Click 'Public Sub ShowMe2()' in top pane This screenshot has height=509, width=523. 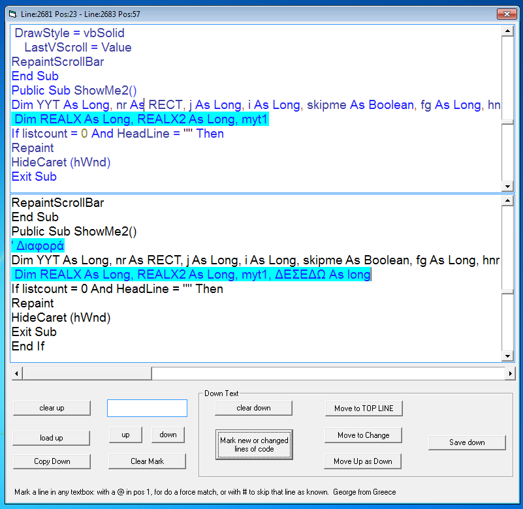click(x=74, y=90)
